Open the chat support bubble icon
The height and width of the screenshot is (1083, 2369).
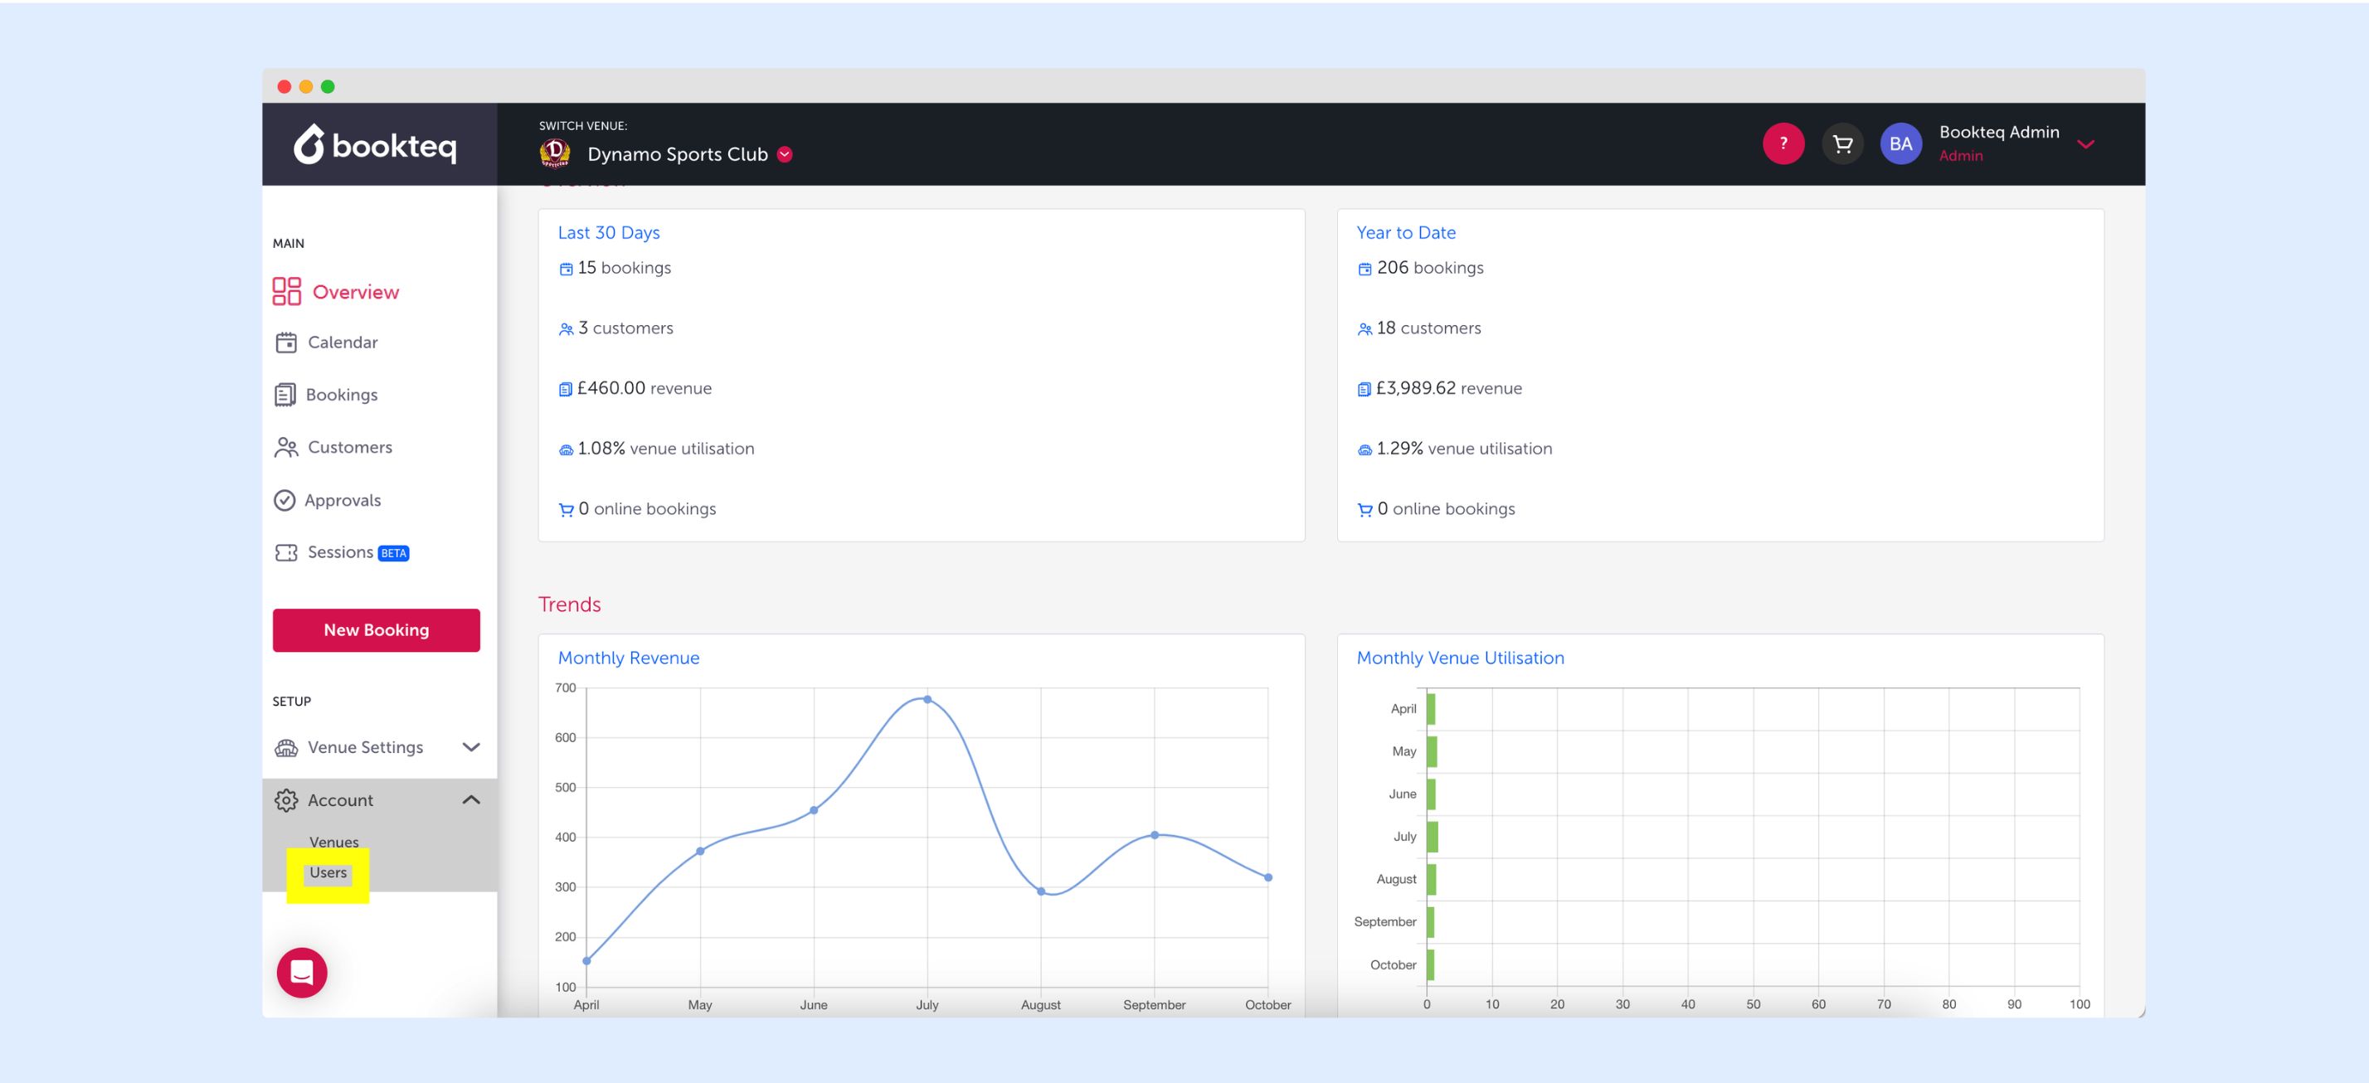coord(302,972)
